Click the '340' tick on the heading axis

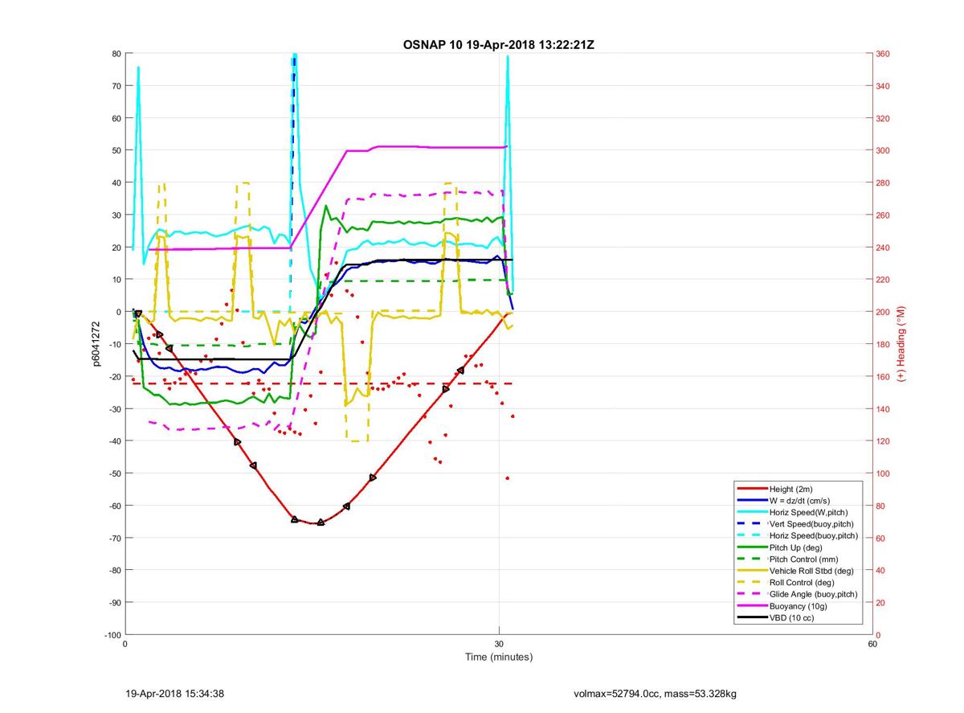point(884,86)
